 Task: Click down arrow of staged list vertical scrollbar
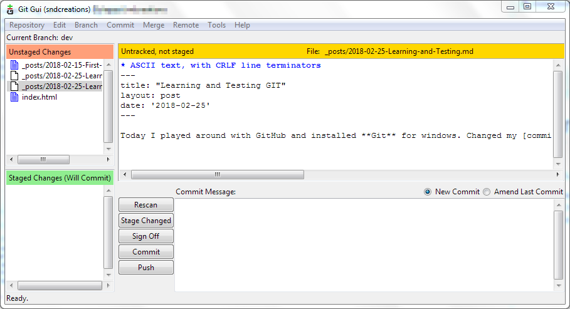tap(108, 275)
